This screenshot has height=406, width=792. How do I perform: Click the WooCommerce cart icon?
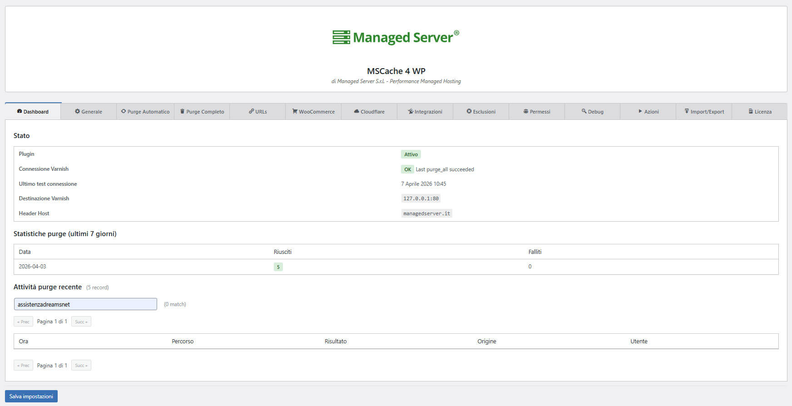pos(295,111)
